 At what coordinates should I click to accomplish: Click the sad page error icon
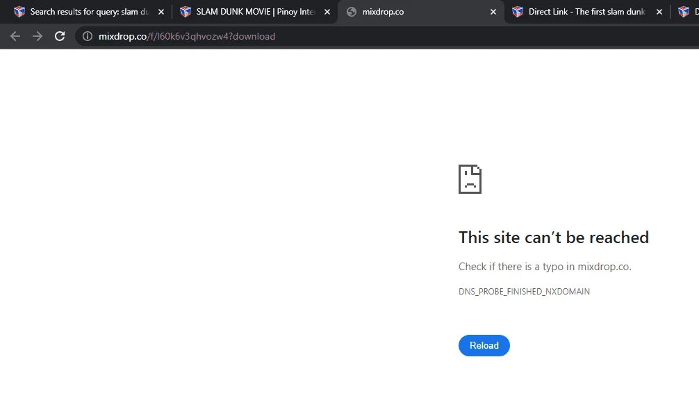pos(470,179)
